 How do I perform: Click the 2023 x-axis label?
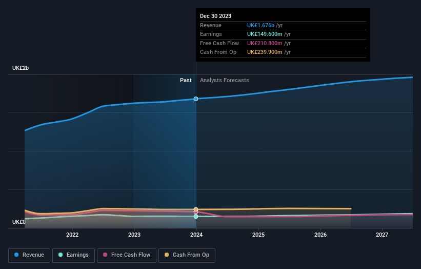[134, 235]
